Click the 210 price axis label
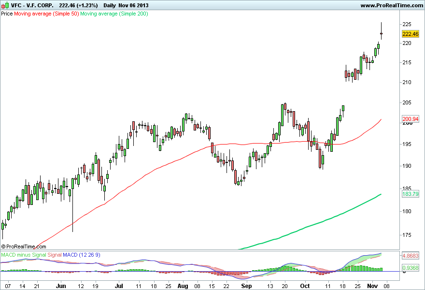The width and height of the screenshot is (425, 290). click(x=407, y=82)
